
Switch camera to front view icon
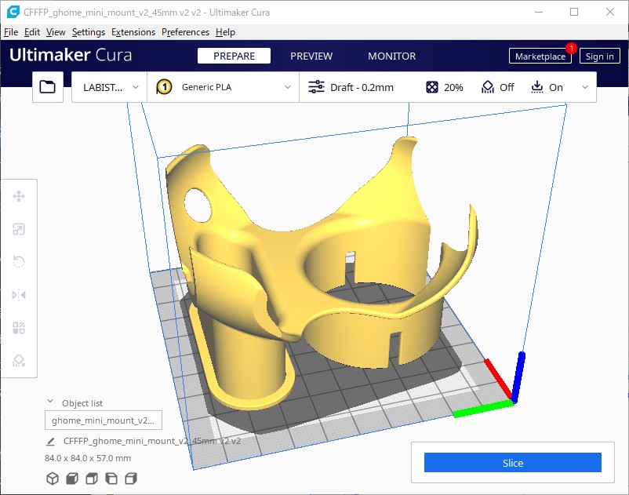point(71,478)
